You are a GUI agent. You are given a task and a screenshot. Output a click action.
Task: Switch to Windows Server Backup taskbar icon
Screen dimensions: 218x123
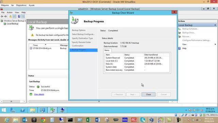point(52,110)
